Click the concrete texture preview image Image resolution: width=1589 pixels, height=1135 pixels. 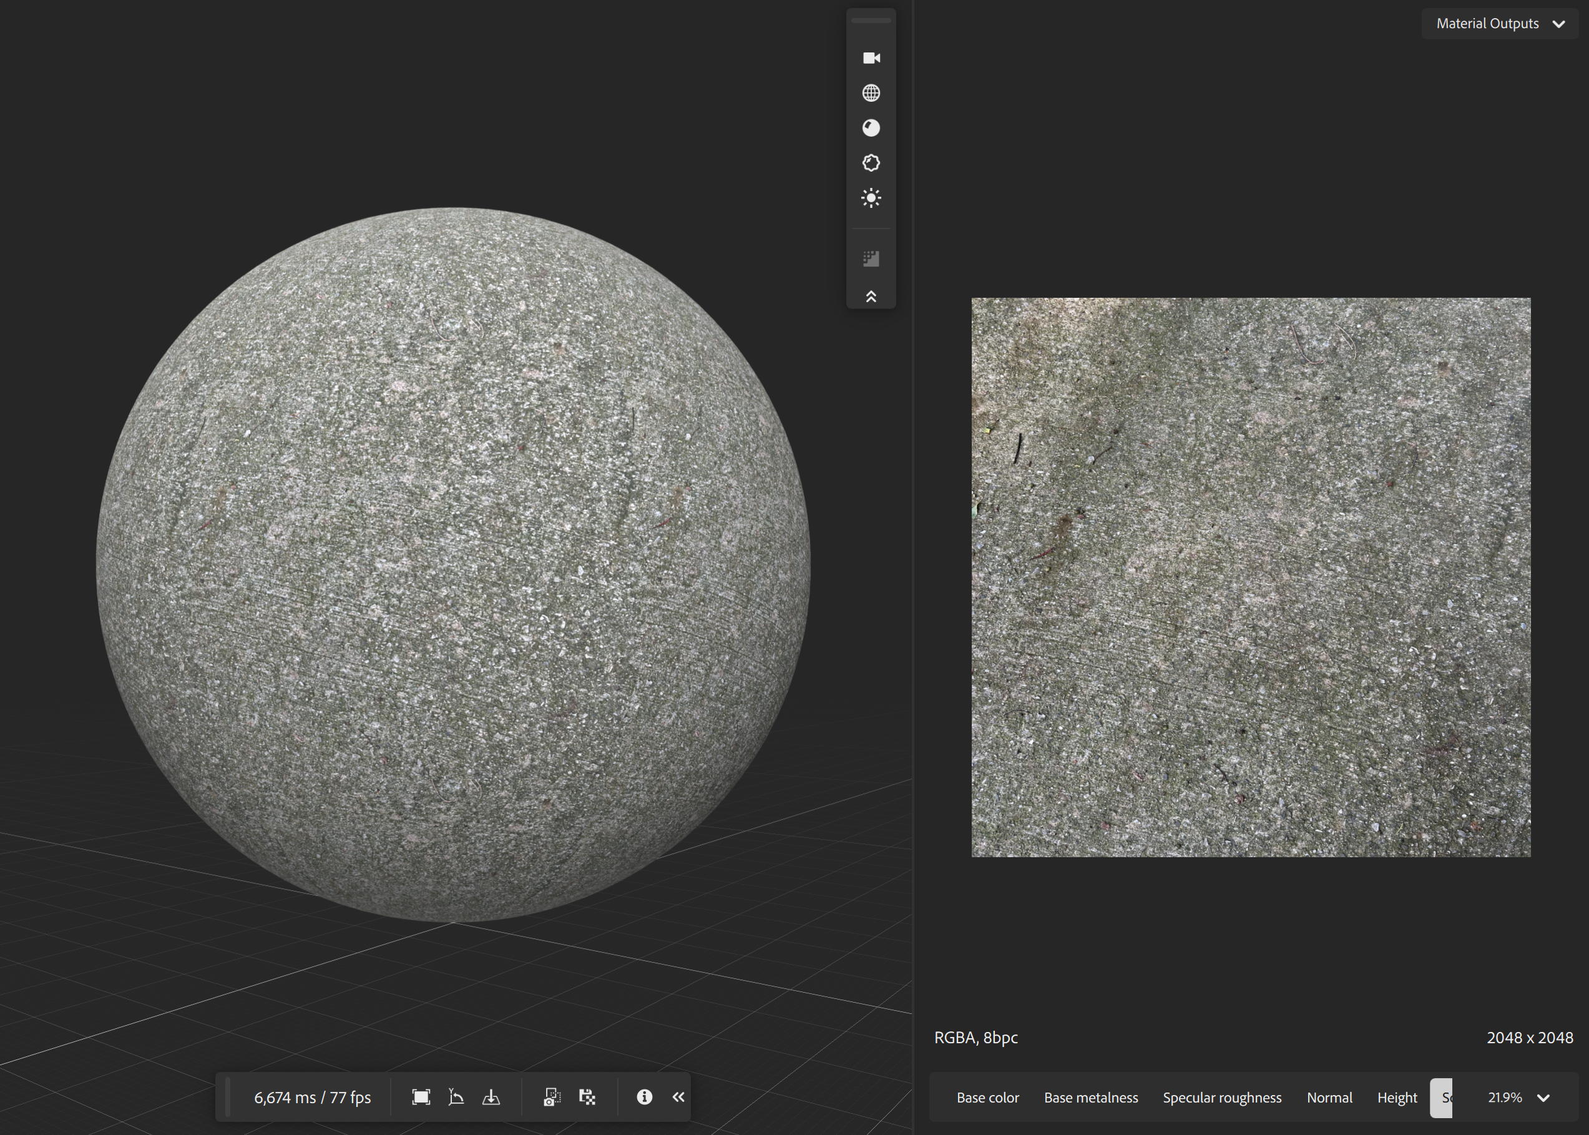point(1251,577)
